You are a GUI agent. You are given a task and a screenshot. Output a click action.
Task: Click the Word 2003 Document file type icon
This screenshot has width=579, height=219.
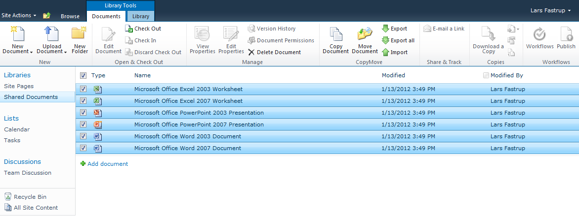[x=97, y=136]
